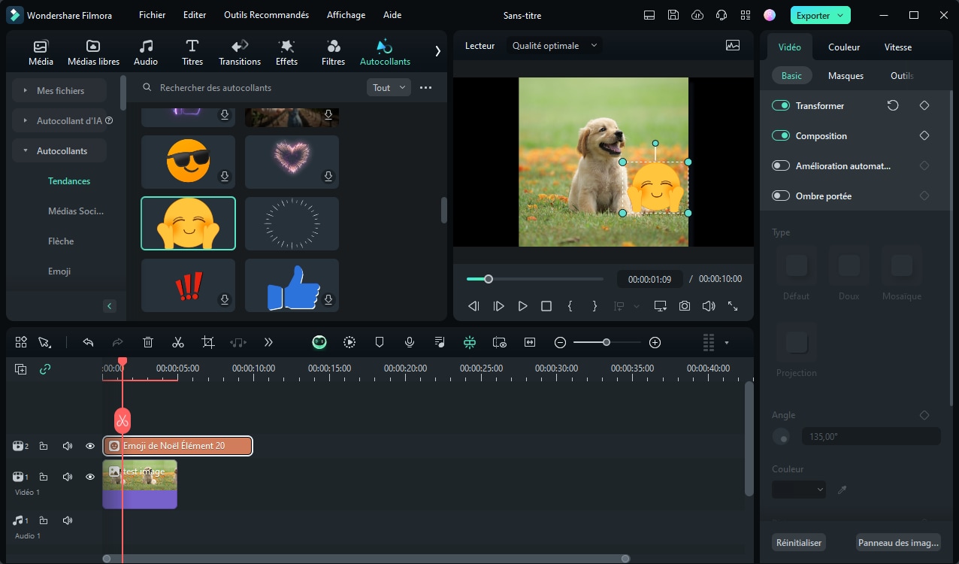
Task: Click the eyedropper color picker tool
Action: [x=843, y=490]
